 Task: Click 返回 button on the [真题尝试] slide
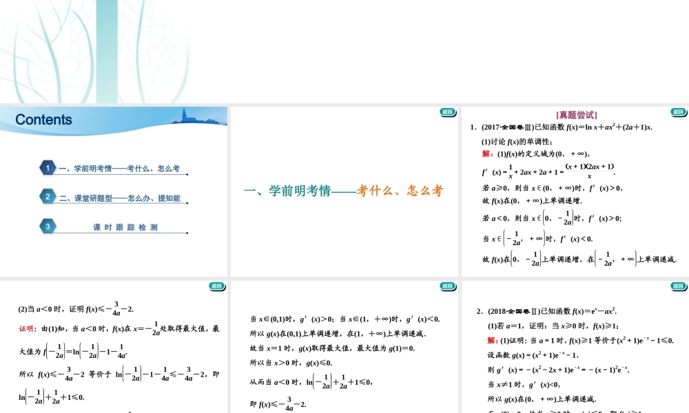pyautogui.click(x=678, y=112)
